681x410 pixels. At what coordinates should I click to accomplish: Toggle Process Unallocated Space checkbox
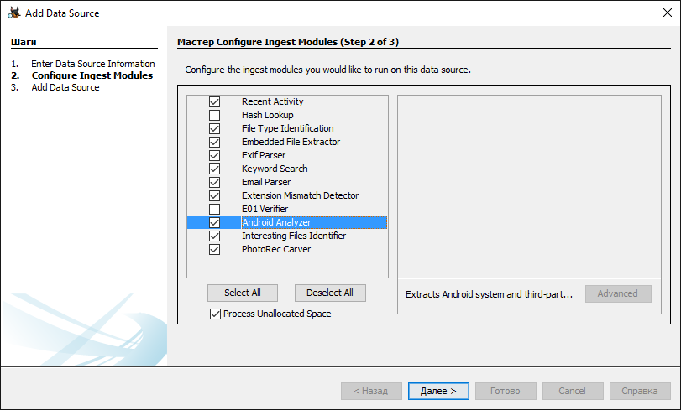[x=215, y=314]
